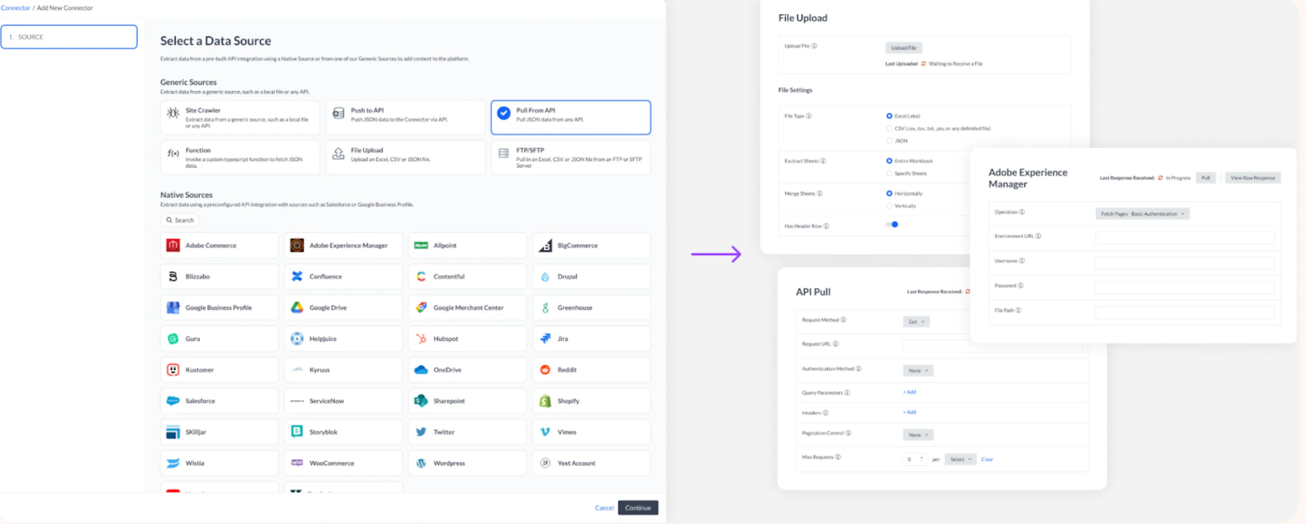Open Operation Fetch Pages dropdown
The image size is (1306, 524).
click(1142, 214)
